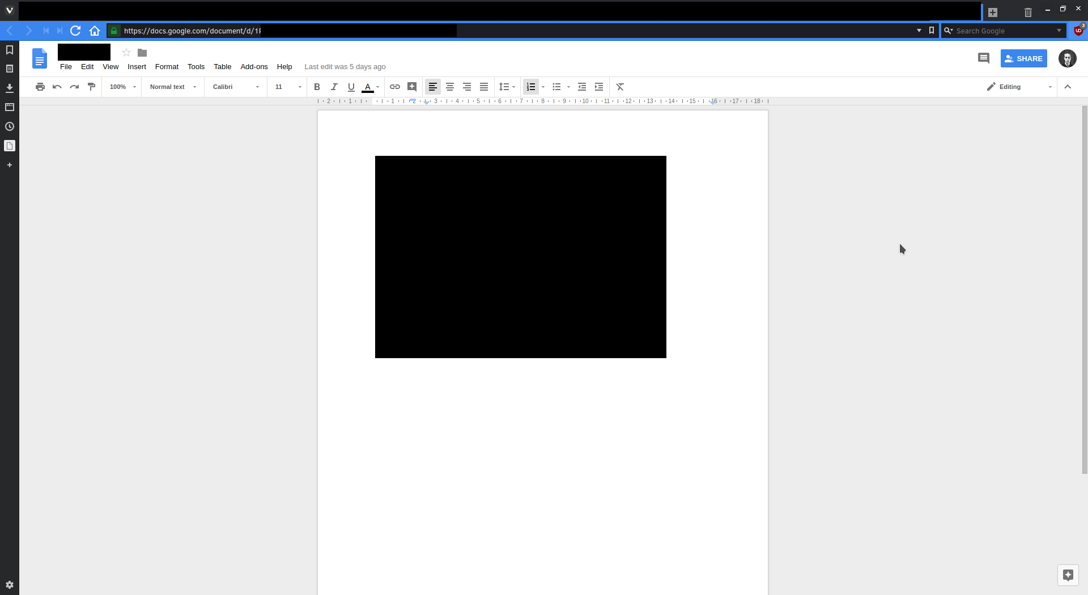This screenshot has width=1088, height=595.
Task: Open the Normal text styles dropdown
Action: click(x=173, y=87)
